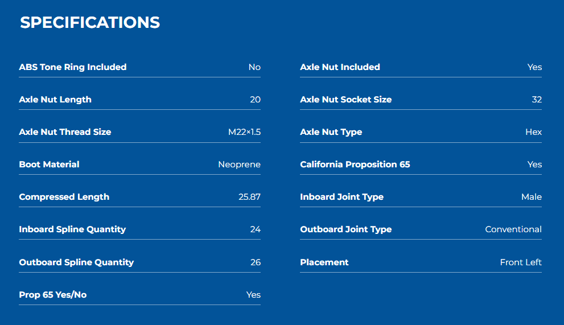Click the Prop 65 Yes/No label

tap(53, 294)
